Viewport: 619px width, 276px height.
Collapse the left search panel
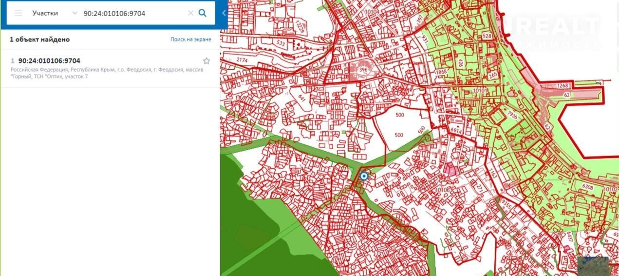[x=224, y=13]
